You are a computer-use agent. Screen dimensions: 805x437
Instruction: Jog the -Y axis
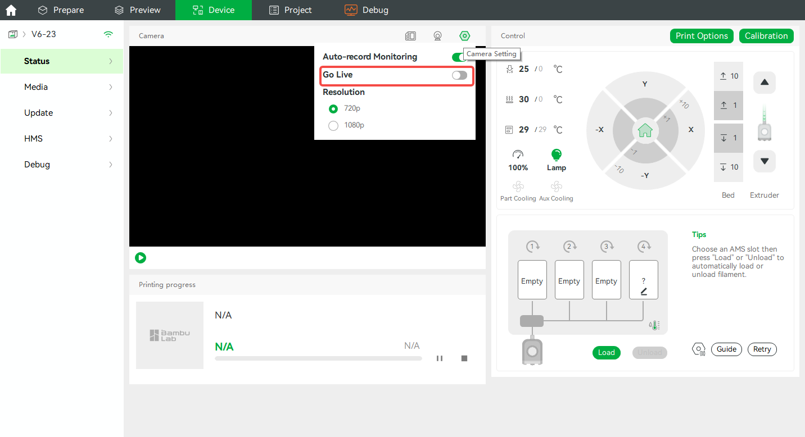[645, 175]
